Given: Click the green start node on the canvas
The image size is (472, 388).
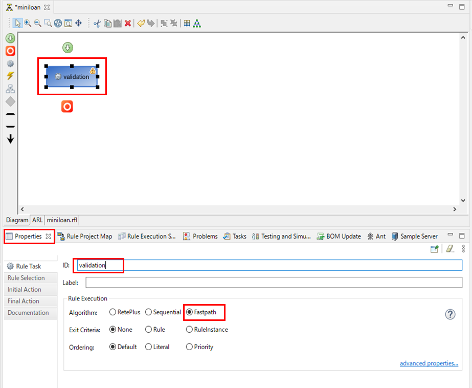Looking at the screenshot, I should coord(68,48).
